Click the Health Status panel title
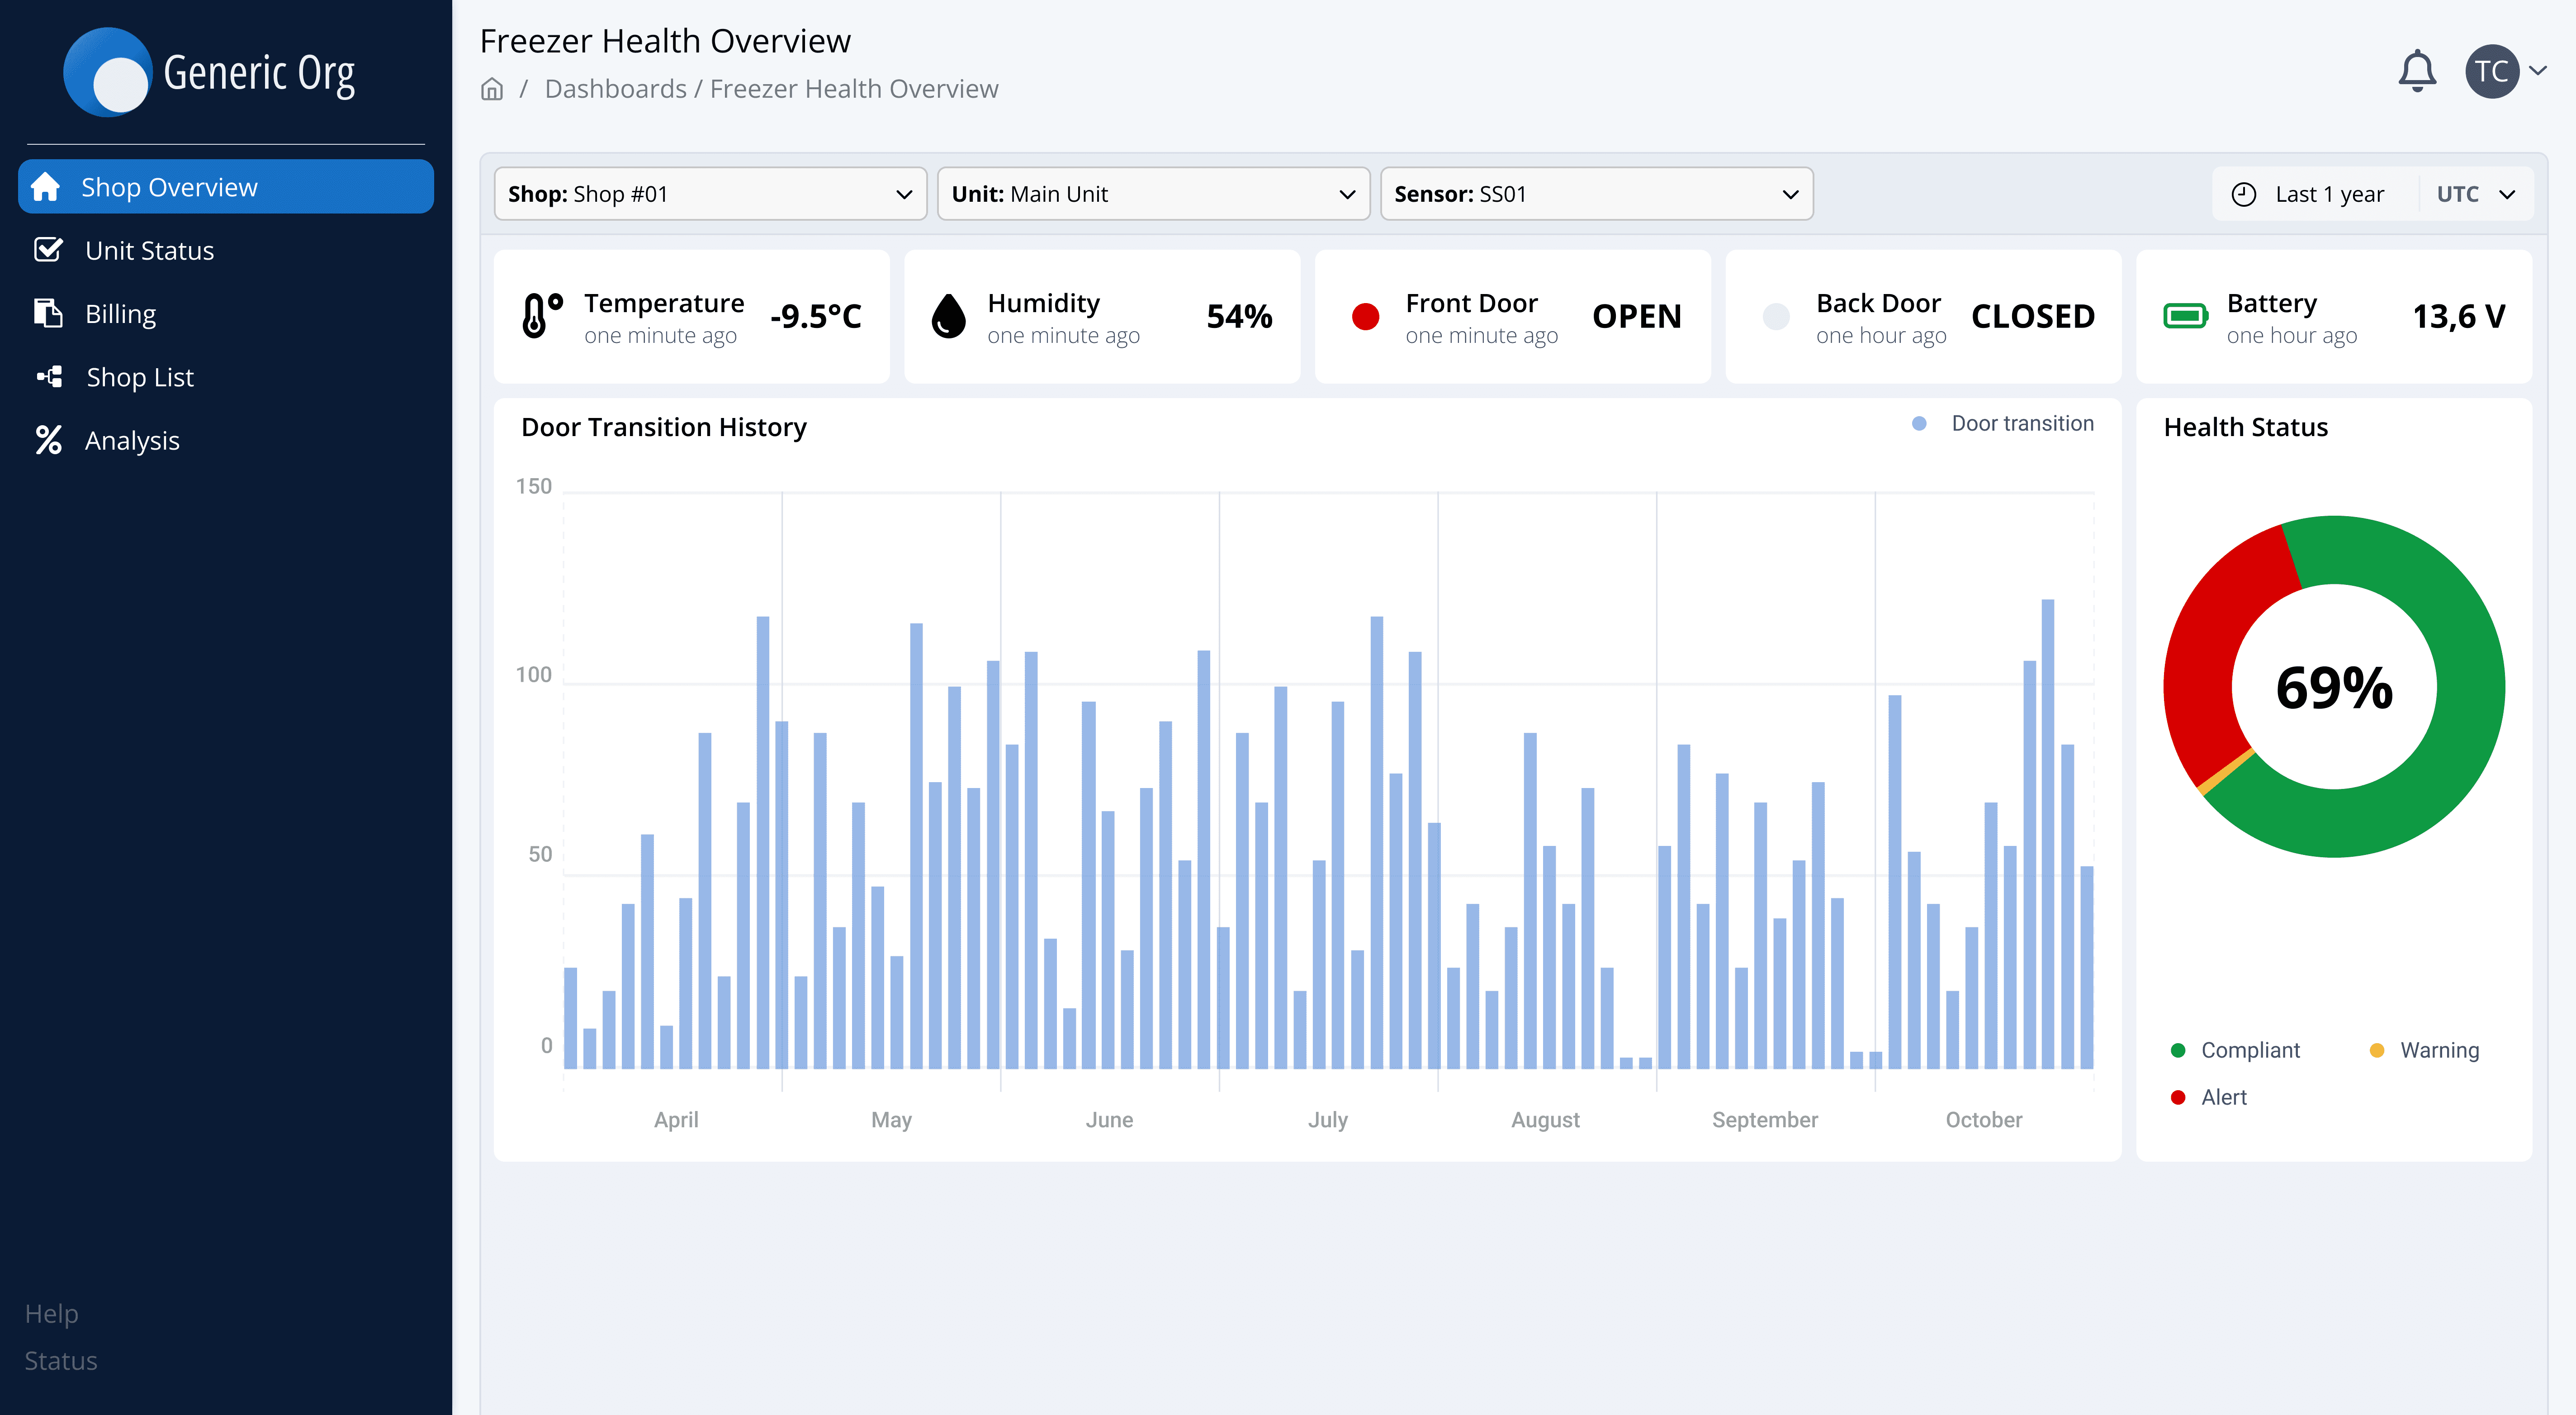The width and height of the screenshot is (2576, 1415). (x=2246, y=427)
